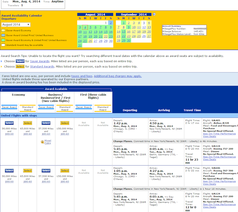Choose August 26 in the calendar
The height and width of the screenshot is (212, 238).
click(90, 41)
